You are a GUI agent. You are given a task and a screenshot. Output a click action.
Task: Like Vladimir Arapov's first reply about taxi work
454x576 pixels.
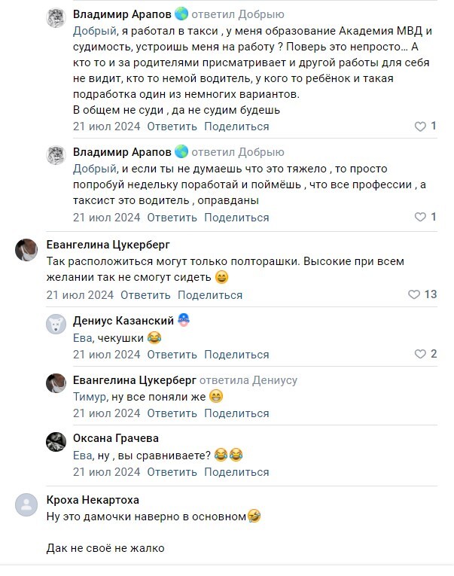pos(421,126)
